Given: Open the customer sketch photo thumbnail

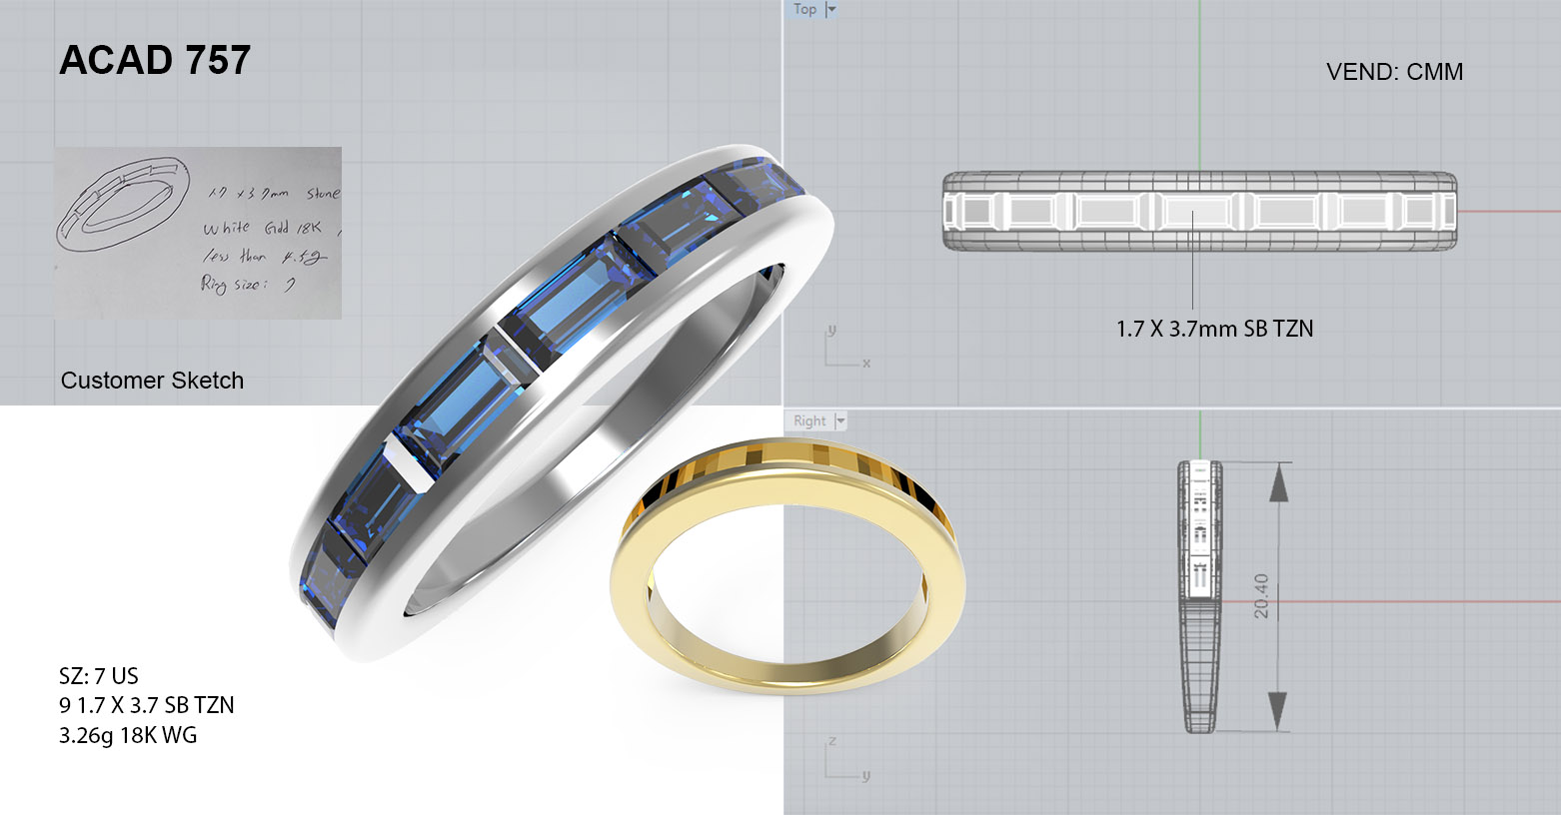Looking at the screenshot, I should [x=198, y=233].
